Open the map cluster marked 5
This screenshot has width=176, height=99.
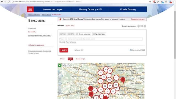click(x=95, y=90)
